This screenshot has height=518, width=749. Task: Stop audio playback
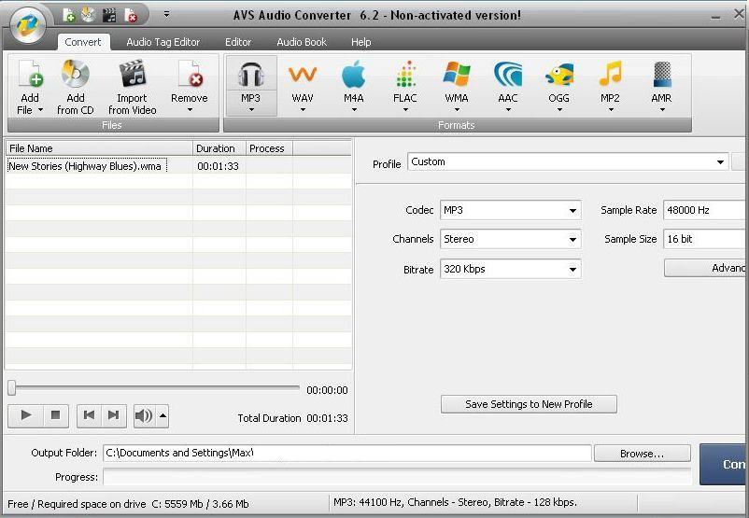pyautogui.click(x=56, y=415)
